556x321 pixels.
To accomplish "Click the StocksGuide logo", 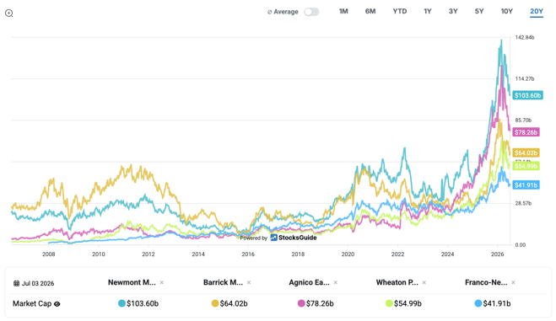I will coord(294,238).
